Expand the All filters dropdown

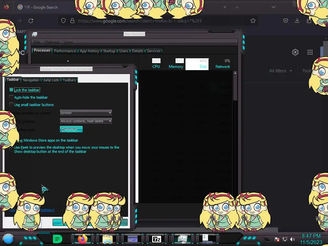click(x=281, y=71)
